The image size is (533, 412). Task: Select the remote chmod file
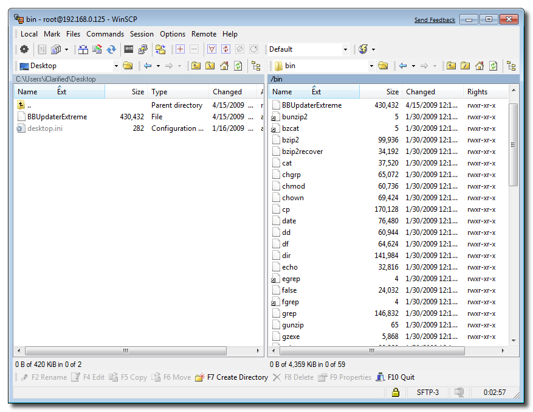point(294,186)
